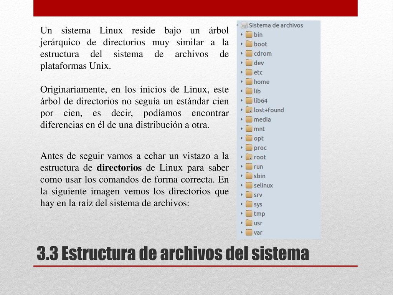Viewport: 393px width, 295px height.
Task: Expand the proc directory arrow
Action: click(x=242, y=147)
